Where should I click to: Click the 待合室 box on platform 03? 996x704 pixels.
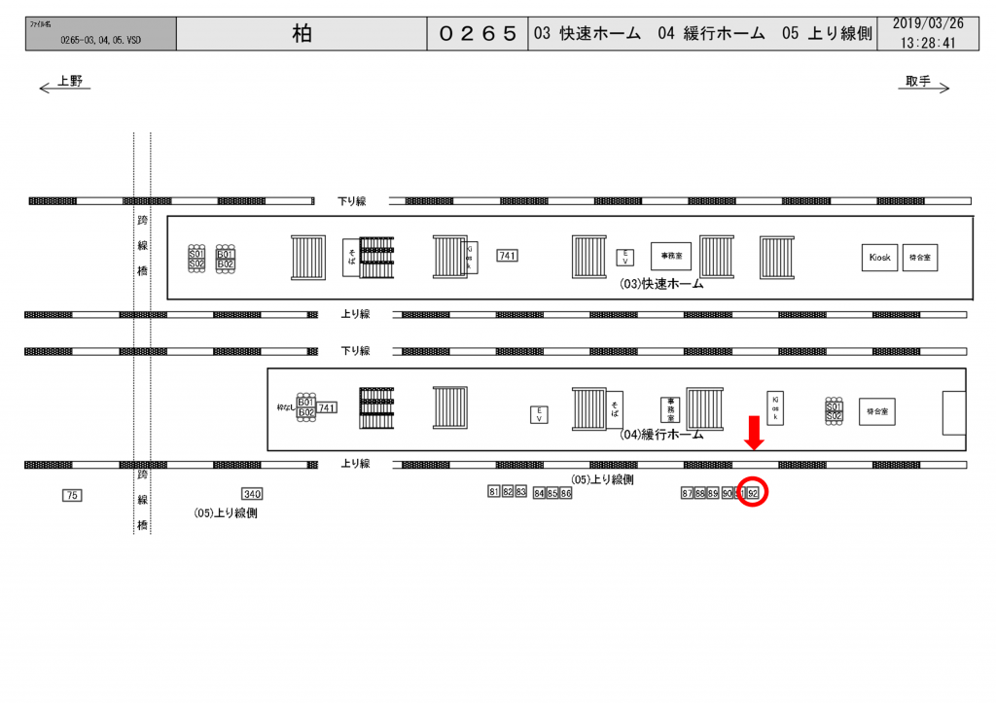click(x=919, y=258)
